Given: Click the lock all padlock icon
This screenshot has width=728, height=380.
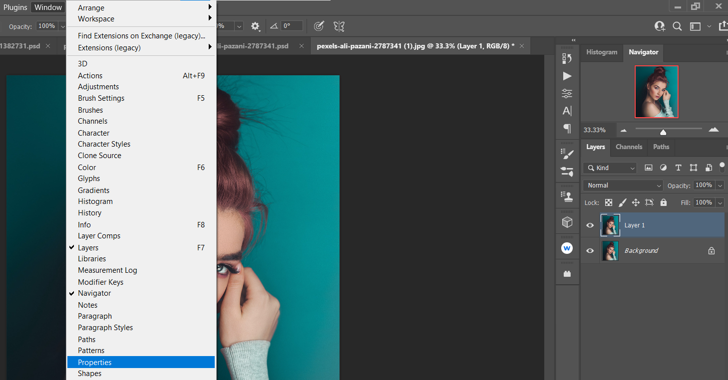Looking at the screenshot, I should pyautogui.click(x=663, y=202).
